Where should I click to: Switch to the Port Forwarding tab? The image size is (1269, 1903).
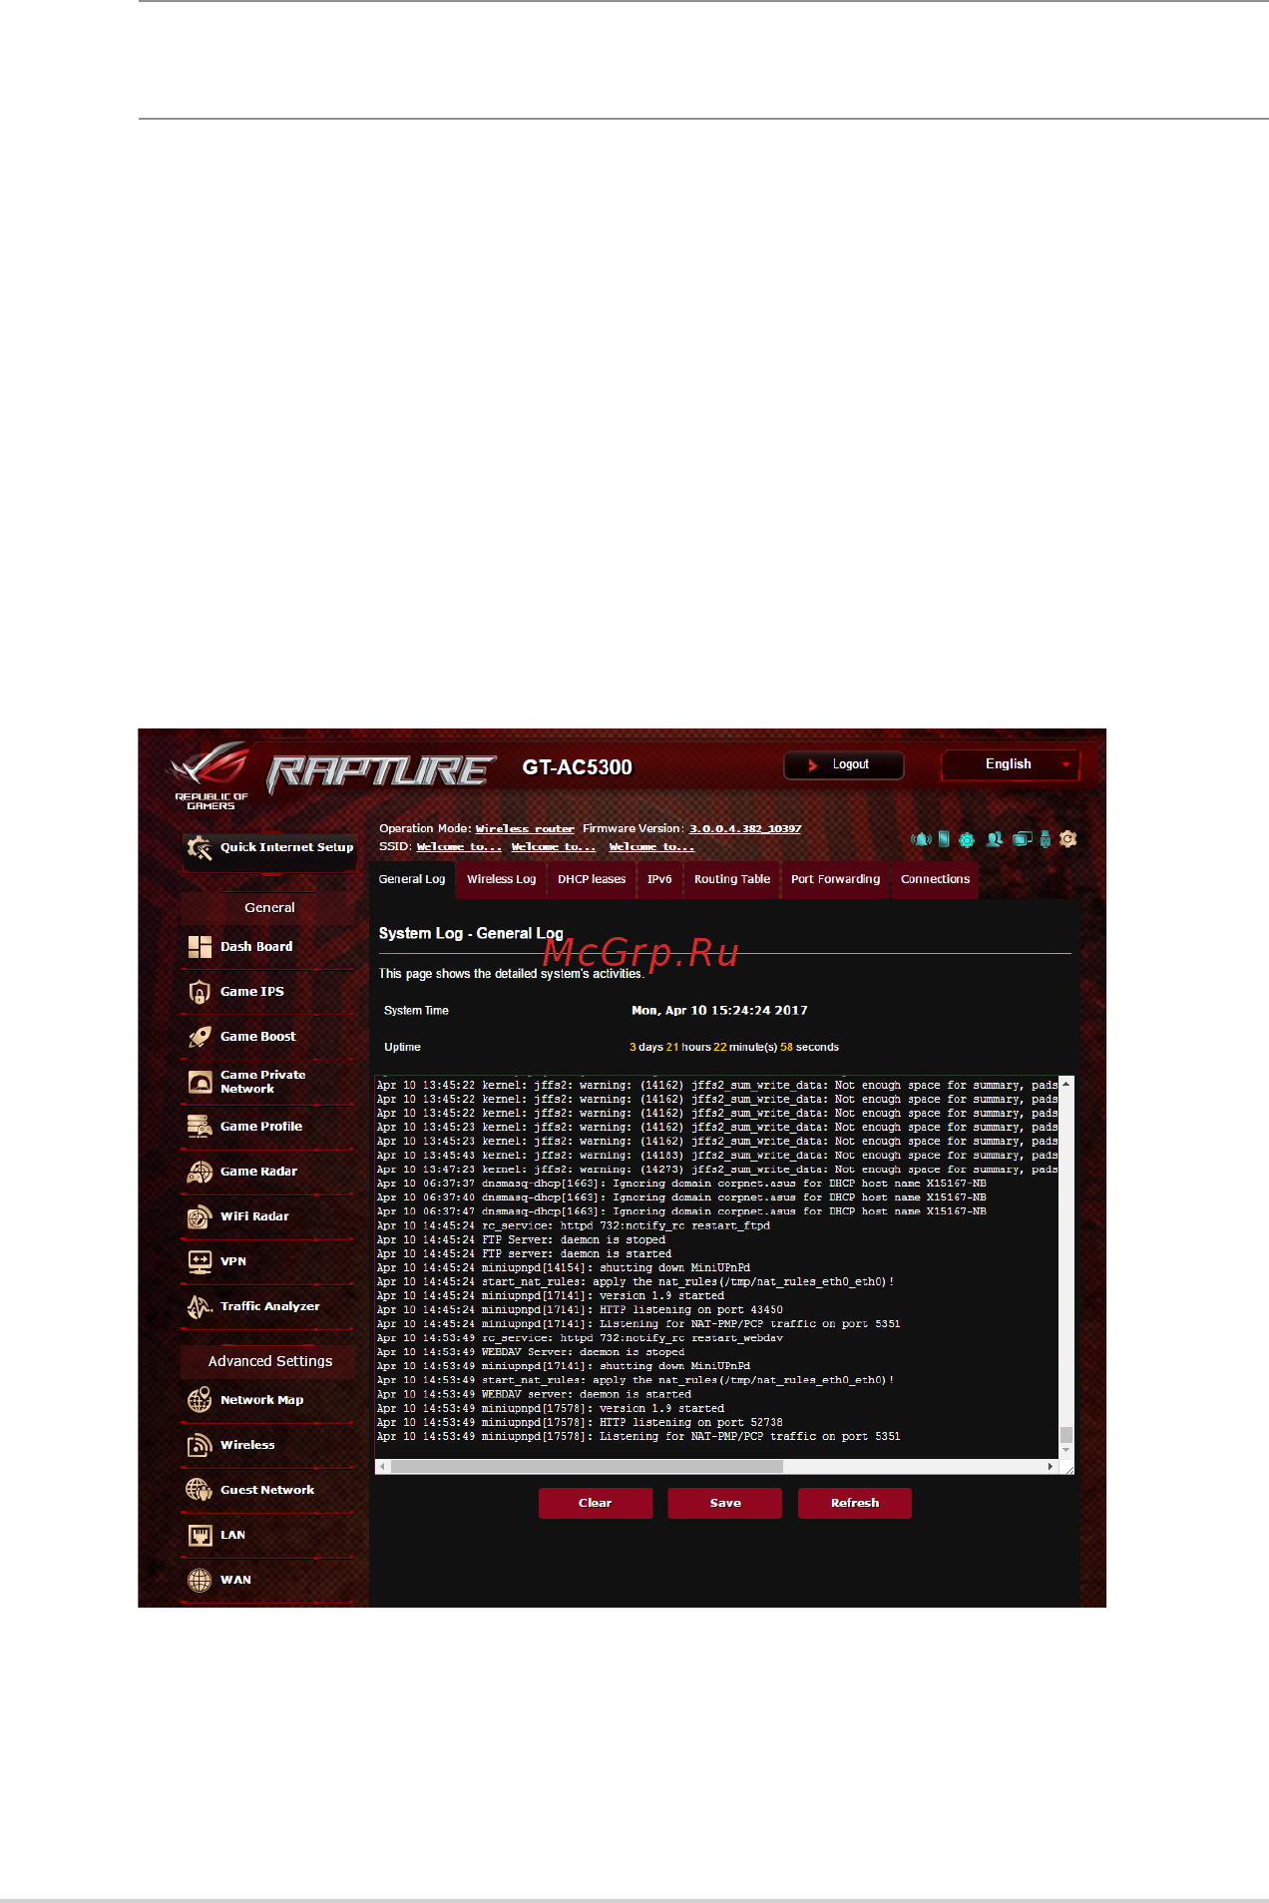835,880
